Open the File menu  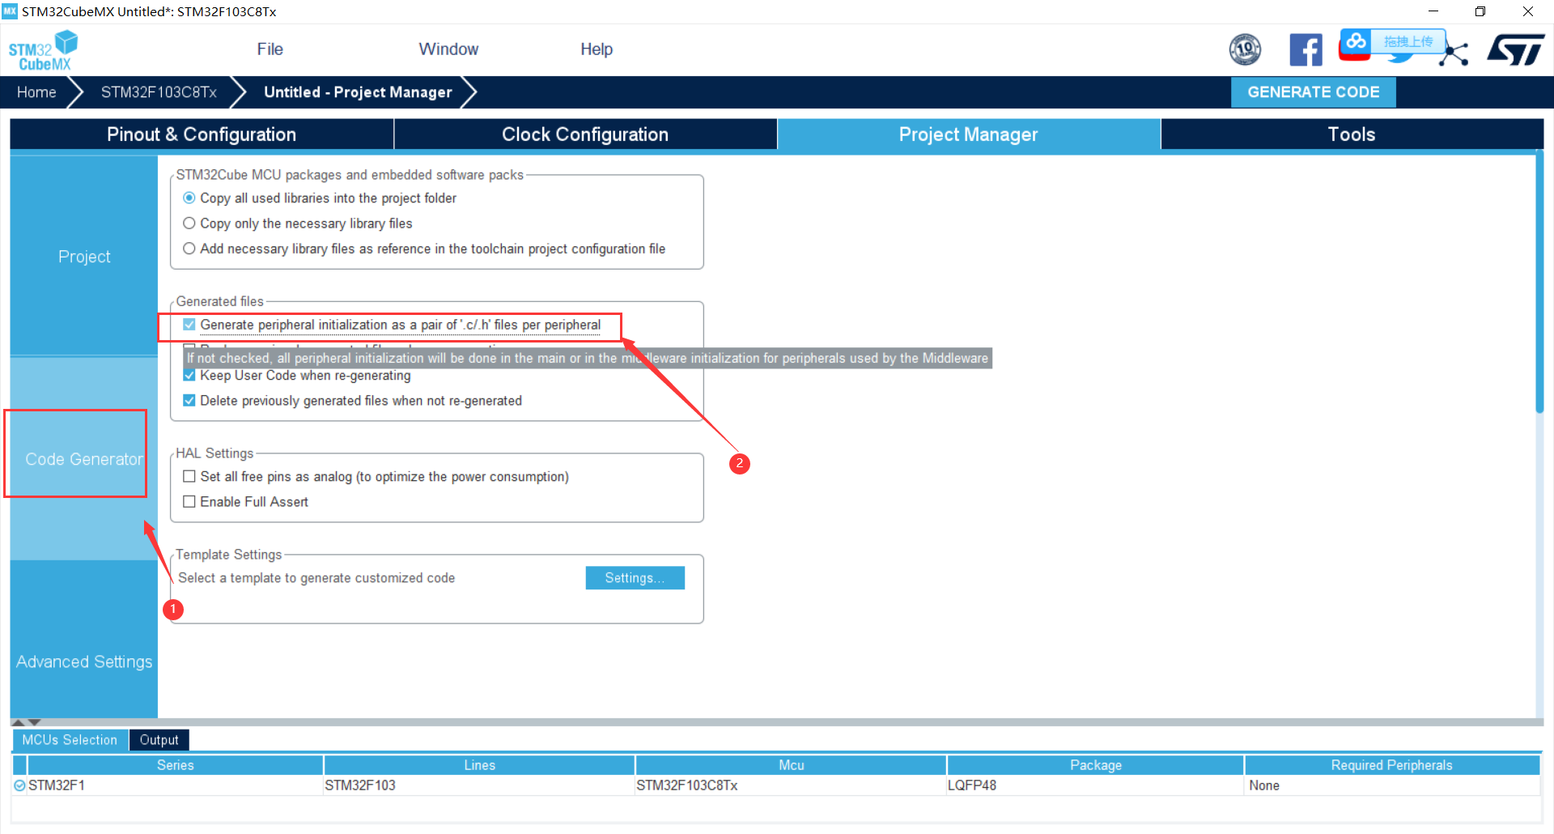[x=270, y=49]
